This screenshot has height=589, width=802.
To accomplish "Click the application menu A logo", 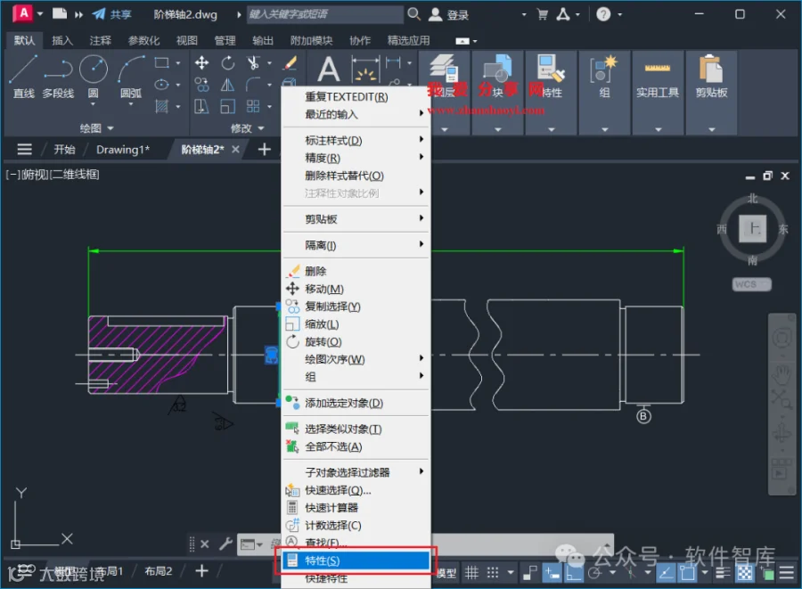I will click(23, 13).
